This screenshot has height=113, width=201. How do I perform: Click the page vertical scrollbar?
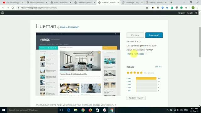point(200,42)
